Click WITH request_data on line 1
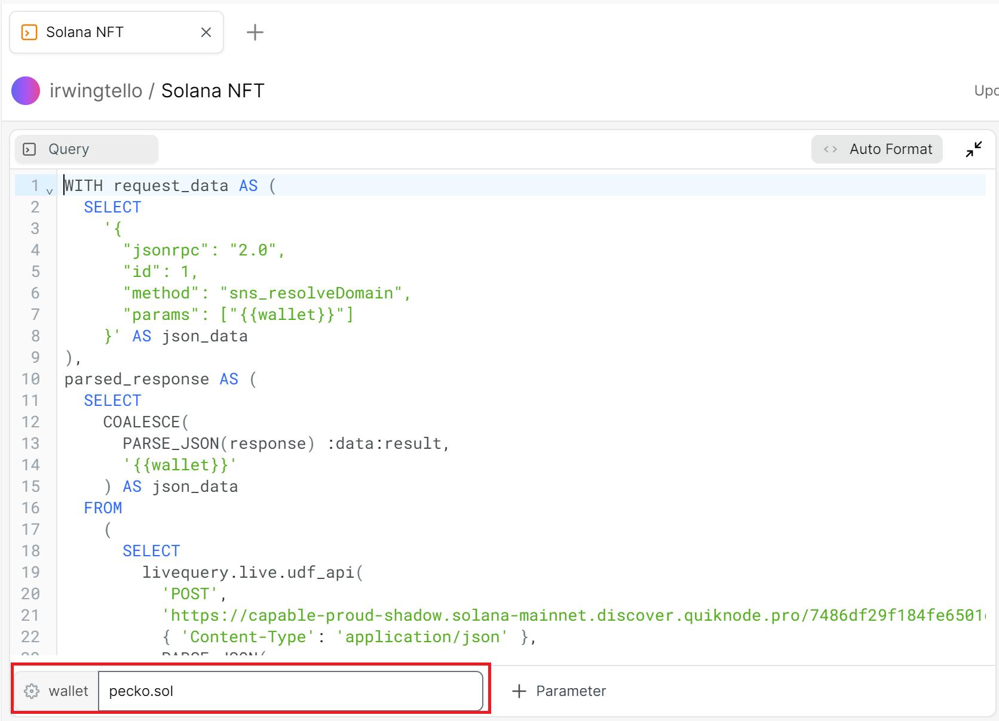The width and height of the screenshot is (999, 721). (x=146, y=186)
